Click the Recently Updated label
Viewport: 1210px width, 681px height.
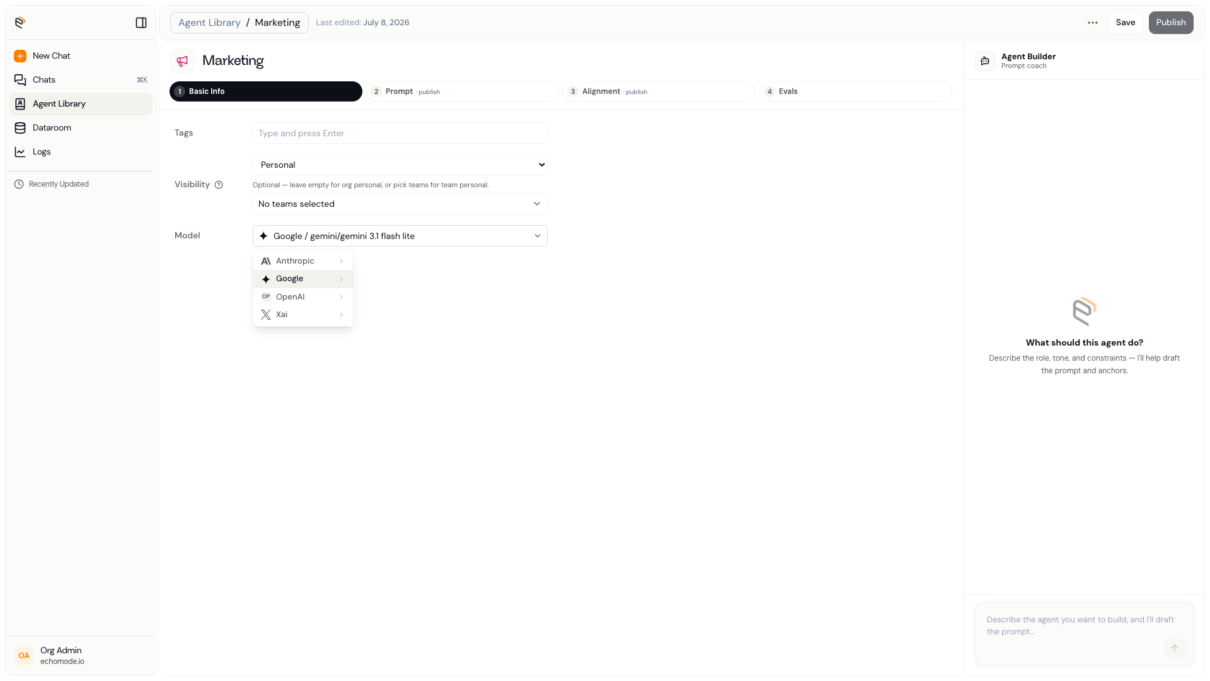click(59, 184)
